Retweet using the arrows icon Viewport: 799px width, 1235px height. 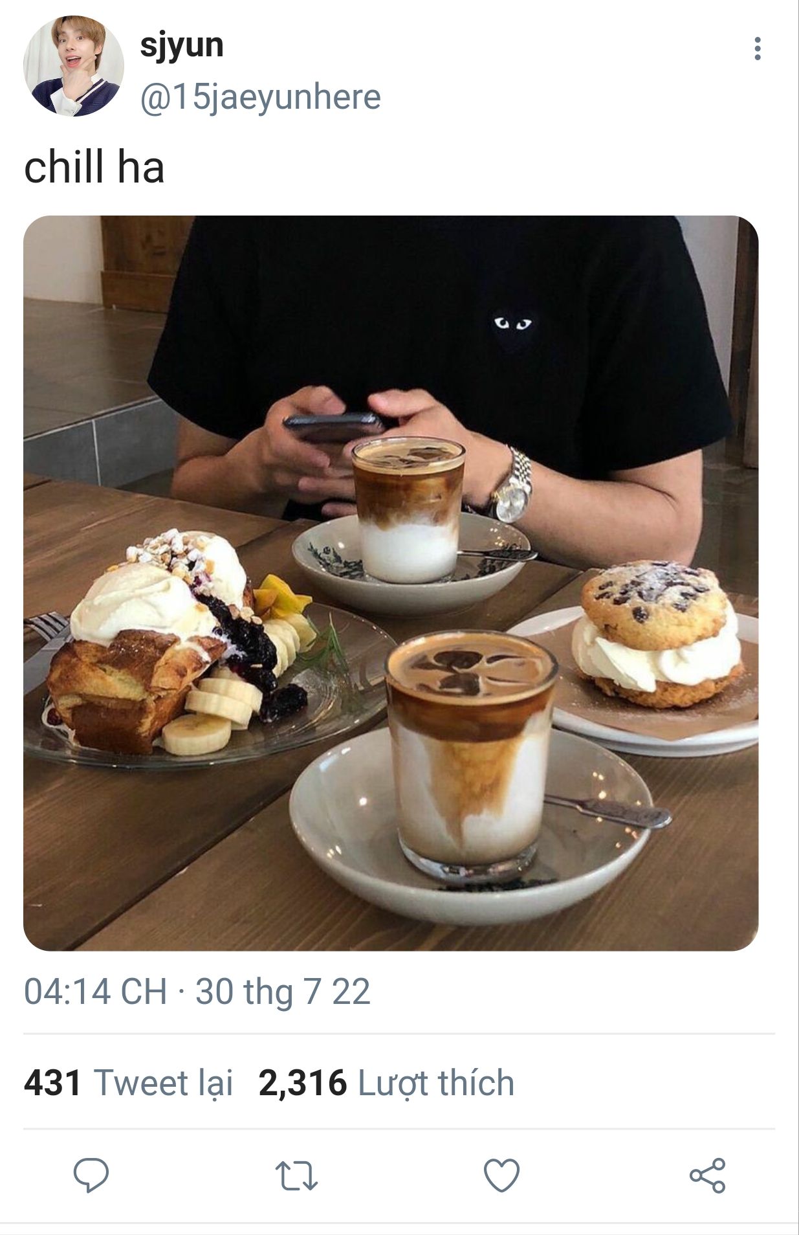coord(296,1176)
